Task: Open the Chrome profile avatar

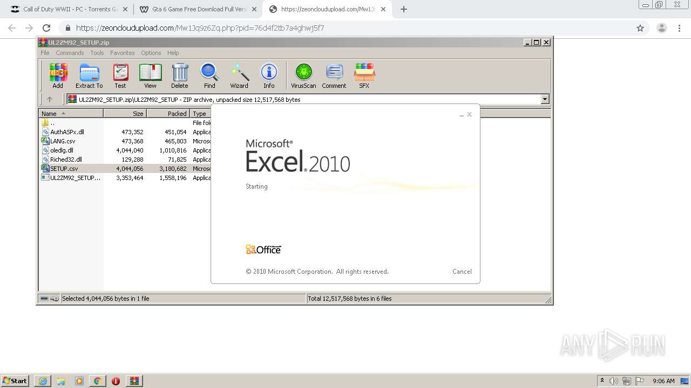Action: pos(661,28)
